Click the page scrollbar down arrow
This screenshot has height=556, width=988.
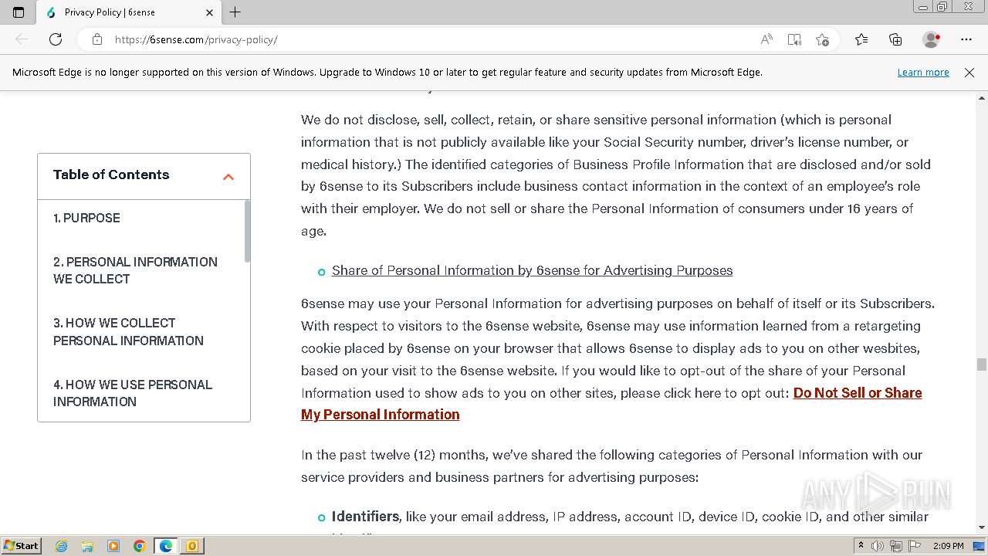click(x=982, y=527)
